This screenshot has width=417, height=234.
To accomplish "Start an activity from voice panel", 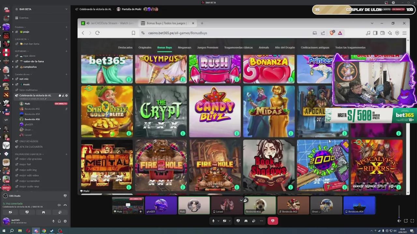I will point(43,212).
